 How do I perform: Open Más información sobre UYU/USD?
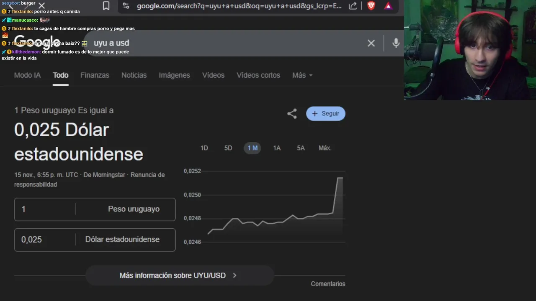[x=180, y=275]
